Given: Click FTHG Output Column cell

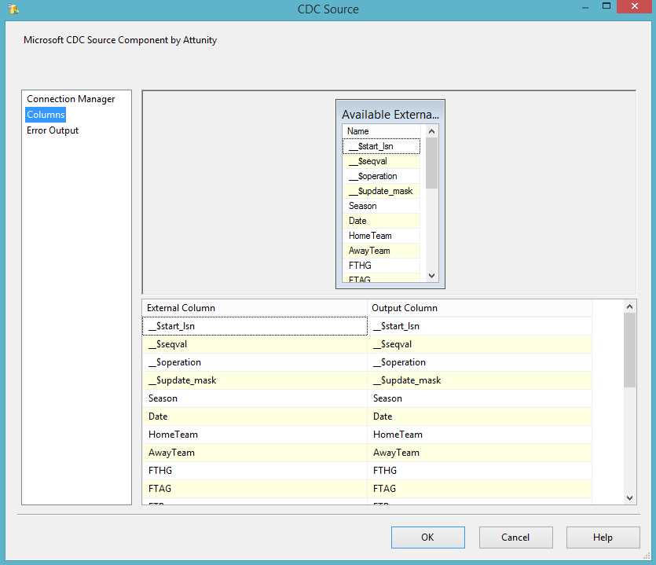Looking at the screenshot, I should (x=479, y=471).
